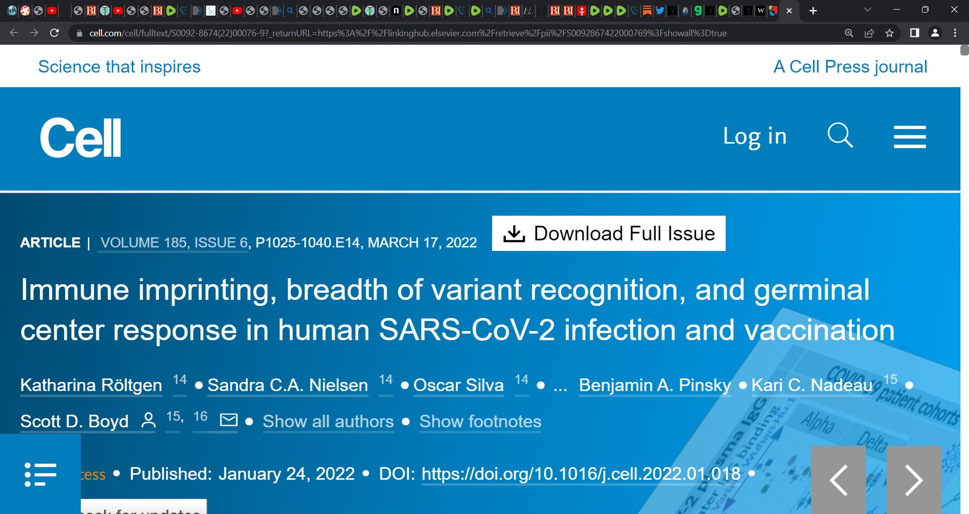969x514 pixels.
Task: Expand Show all authors
Action: click(328, 421)
